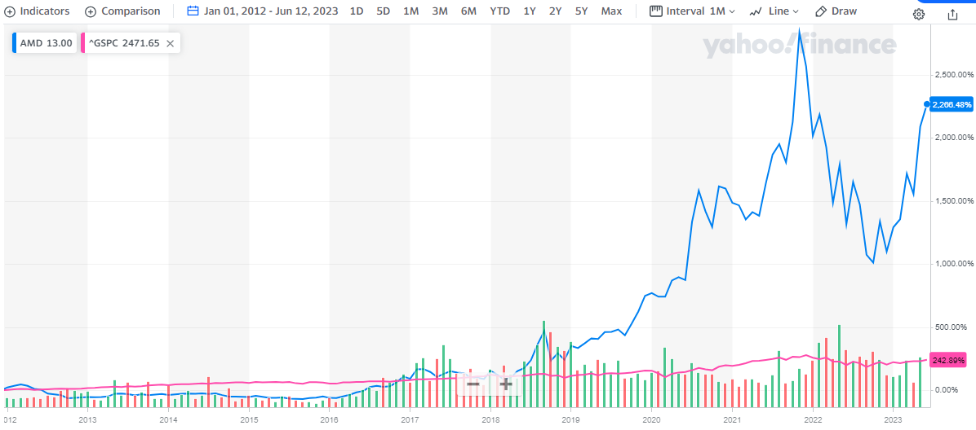Select the 1Y time range
Image resolution: width=976 pixels, height=430 pixels.
point(529,11)
